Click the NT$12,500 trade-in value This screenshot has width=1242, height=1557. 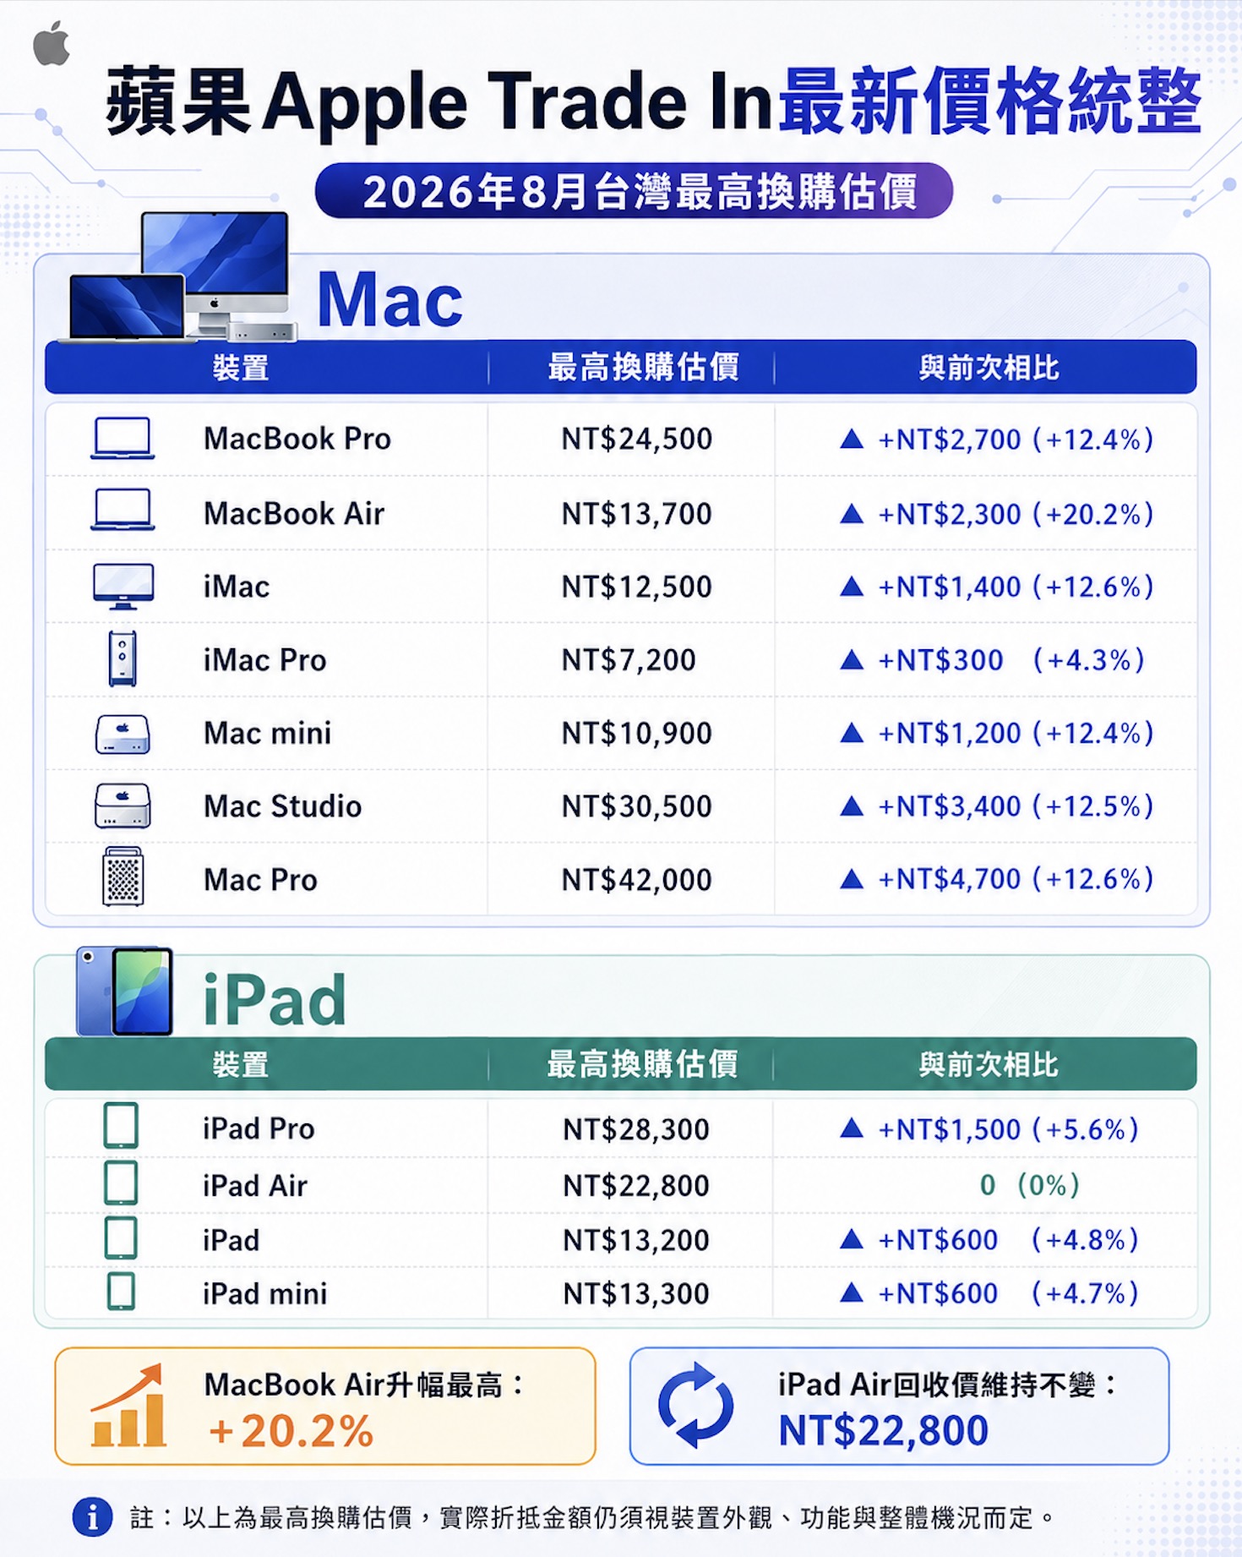(x=637, y=587)
